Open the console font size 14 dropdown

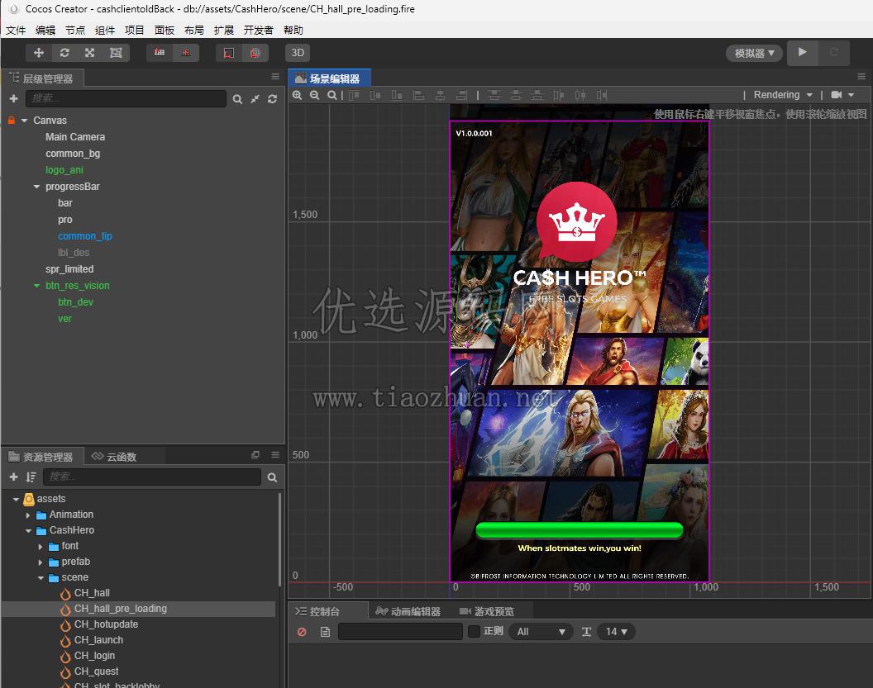pos(617,632)
